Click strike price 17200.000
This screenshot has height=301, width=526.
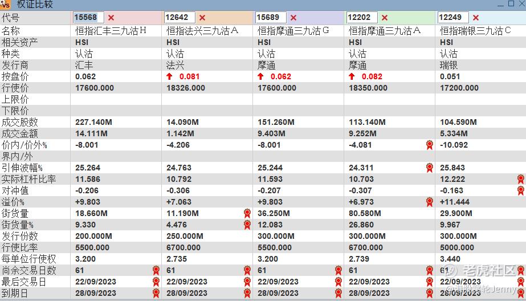click(459, 88)
